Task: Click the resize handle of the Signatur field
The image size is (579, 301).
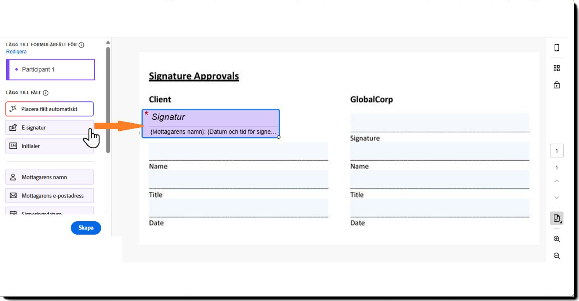Action: point(279,137)
